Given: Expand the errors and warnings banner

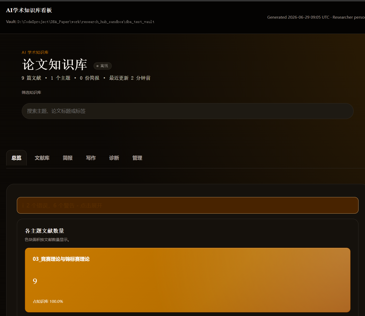Looking at the screenshot, I should coord(188,205).
